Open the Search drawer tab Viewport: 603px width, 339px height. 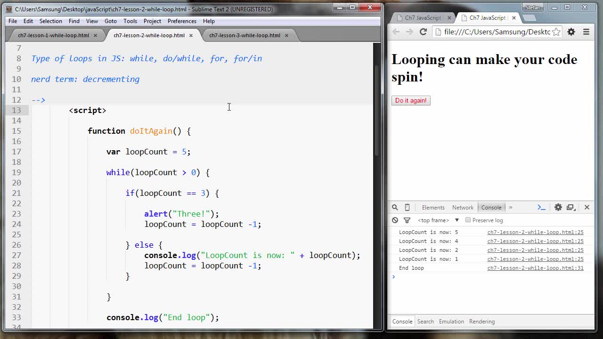click(x=425, y=322)
